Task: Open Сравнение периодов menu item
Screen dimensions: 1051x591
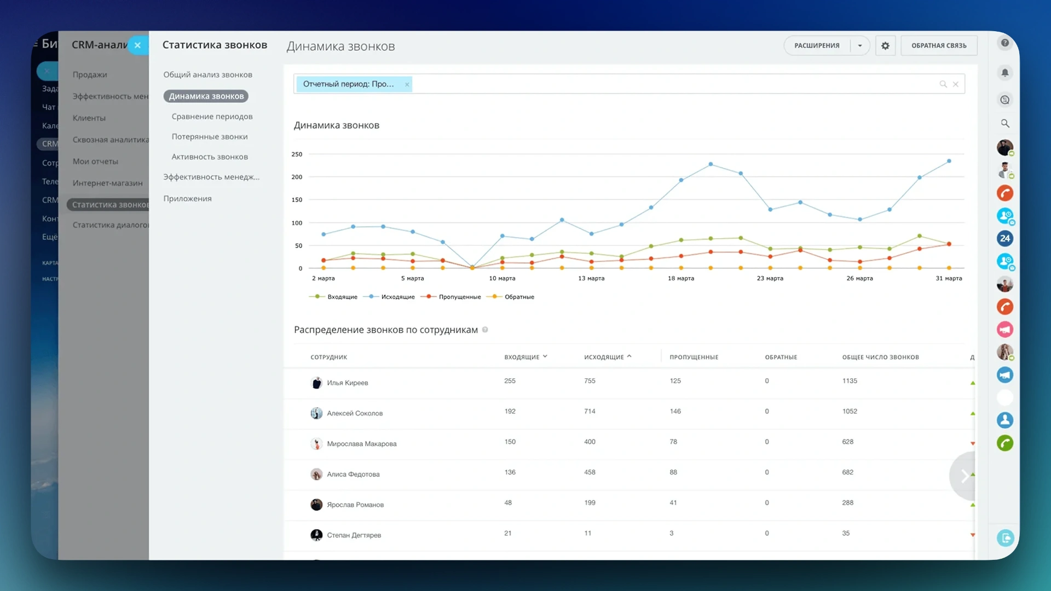Action: point(212,116)
